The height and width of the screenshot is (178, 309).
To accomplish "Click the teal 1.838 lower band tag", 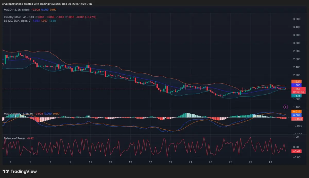I will (x=296, y=95).
